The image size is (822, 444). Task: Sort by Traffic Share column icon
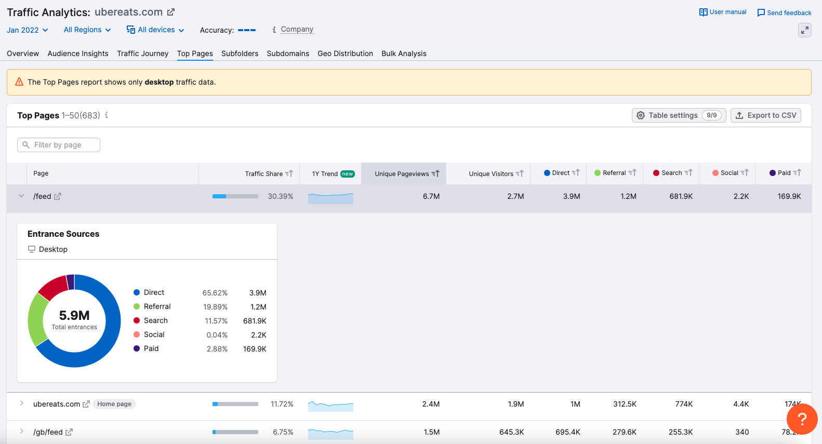click(289, 173)
